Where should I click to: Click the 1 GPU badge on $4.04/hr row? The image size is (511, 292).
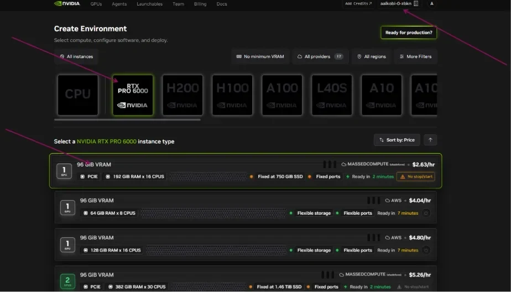tap(67, 207)
